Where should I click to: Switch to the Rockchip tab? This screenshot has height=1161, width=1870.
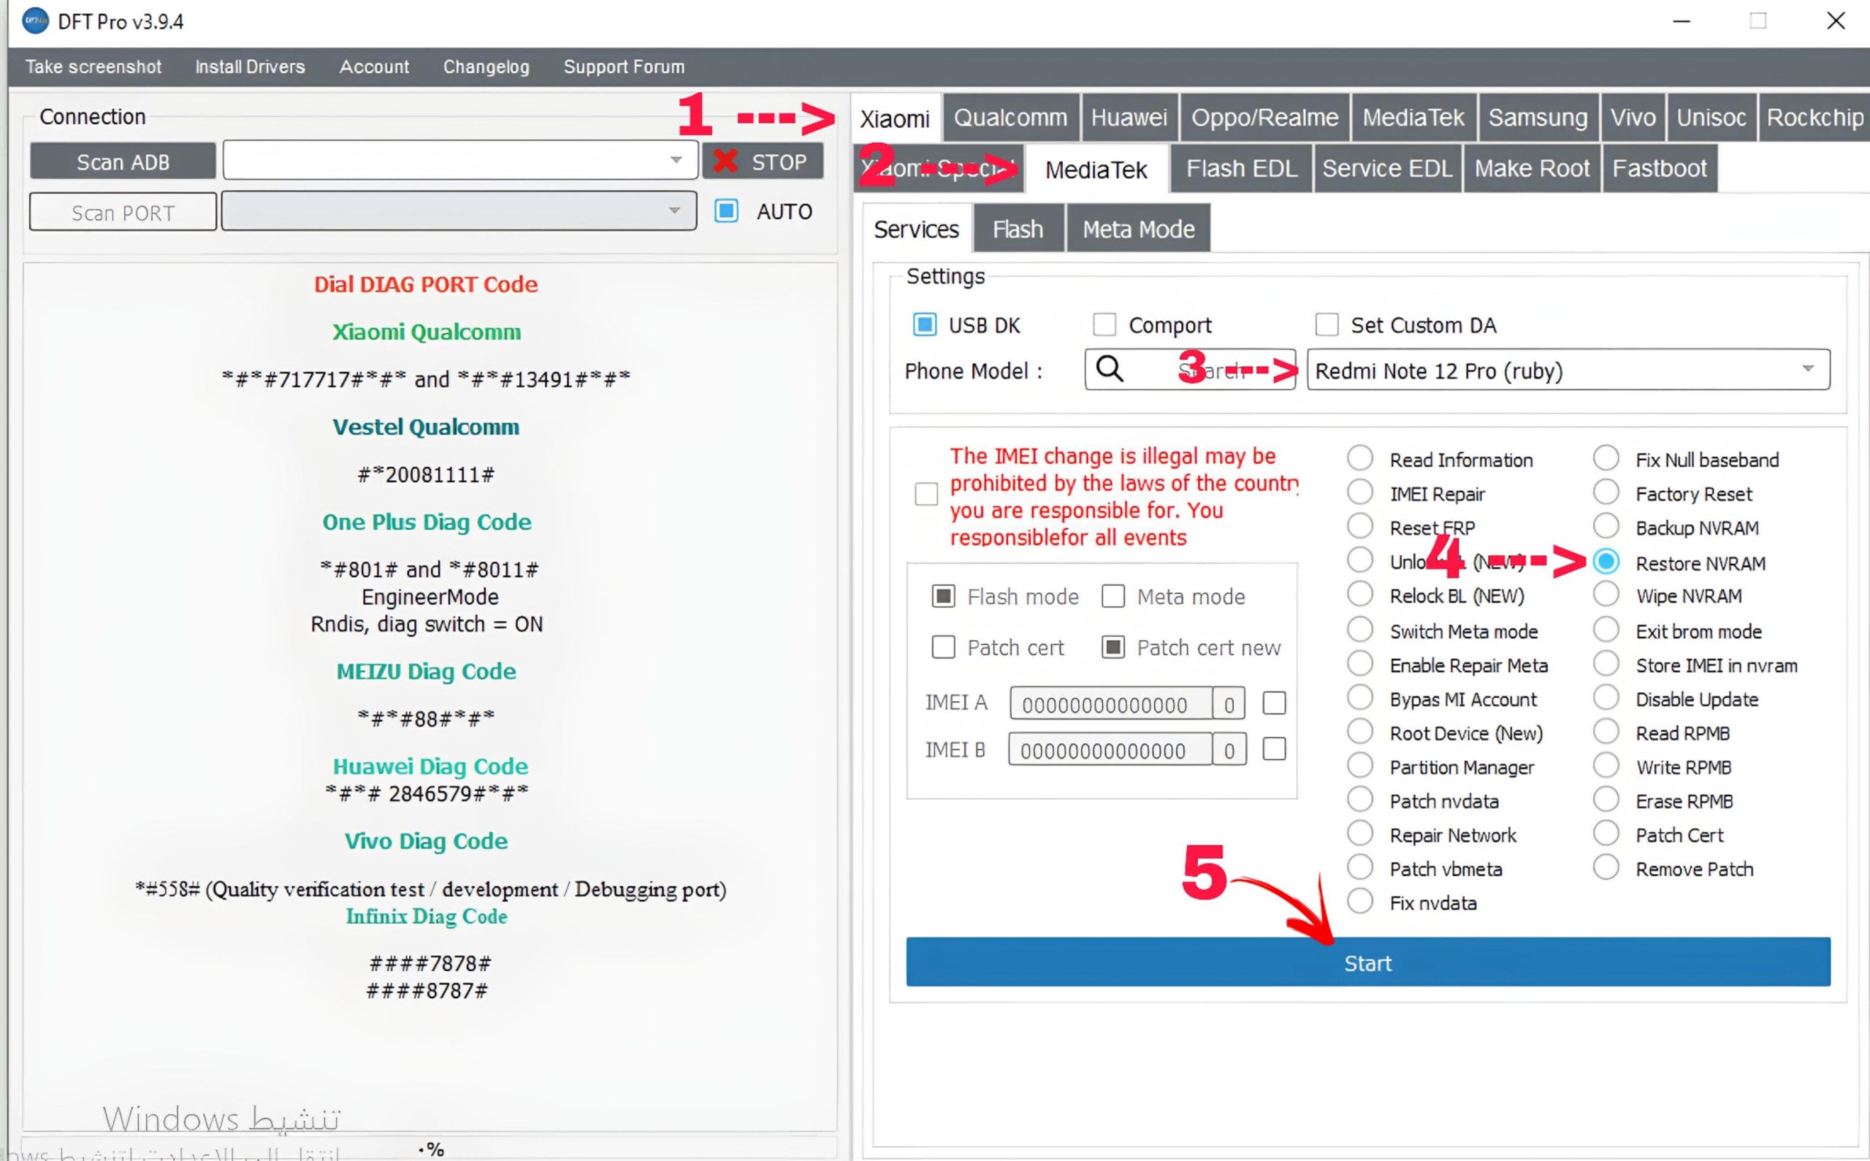pyautogui.click(x=1814, y=118)
